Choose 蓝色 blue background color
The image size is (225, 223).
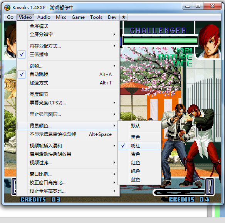(139, 180)
